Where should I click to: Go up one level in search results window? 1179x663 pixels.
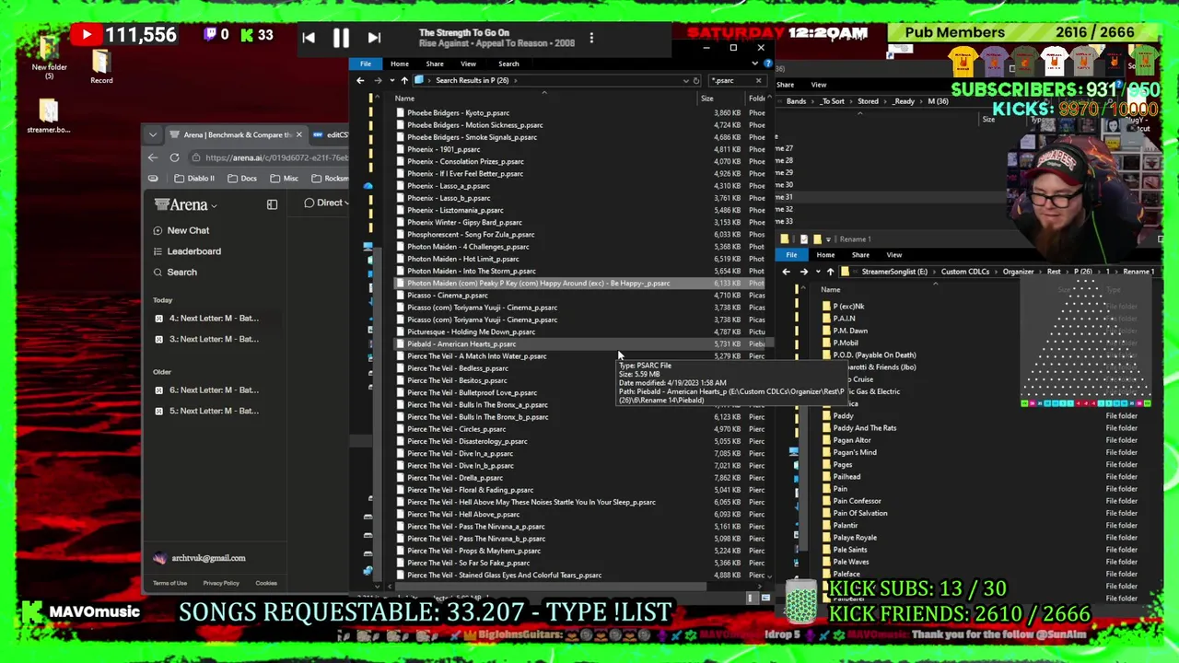pos(403,80)
